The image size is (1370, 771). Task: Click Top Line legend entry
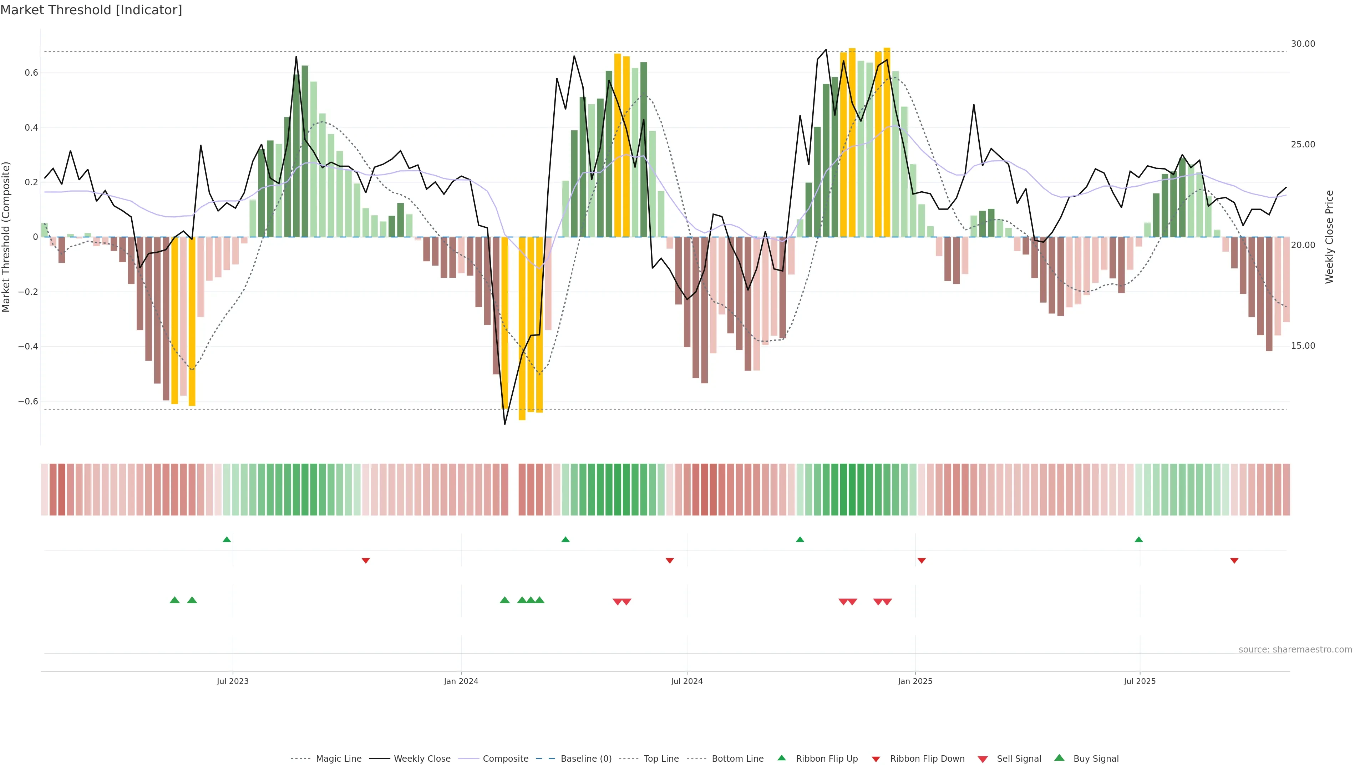(661, 759)
